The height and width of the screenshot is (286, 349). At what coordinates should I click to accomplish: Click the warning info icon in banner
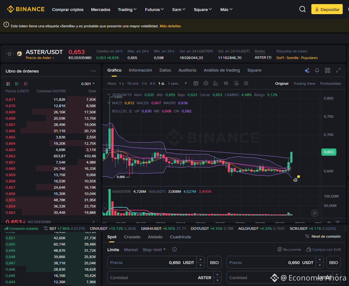coord(6,25)
